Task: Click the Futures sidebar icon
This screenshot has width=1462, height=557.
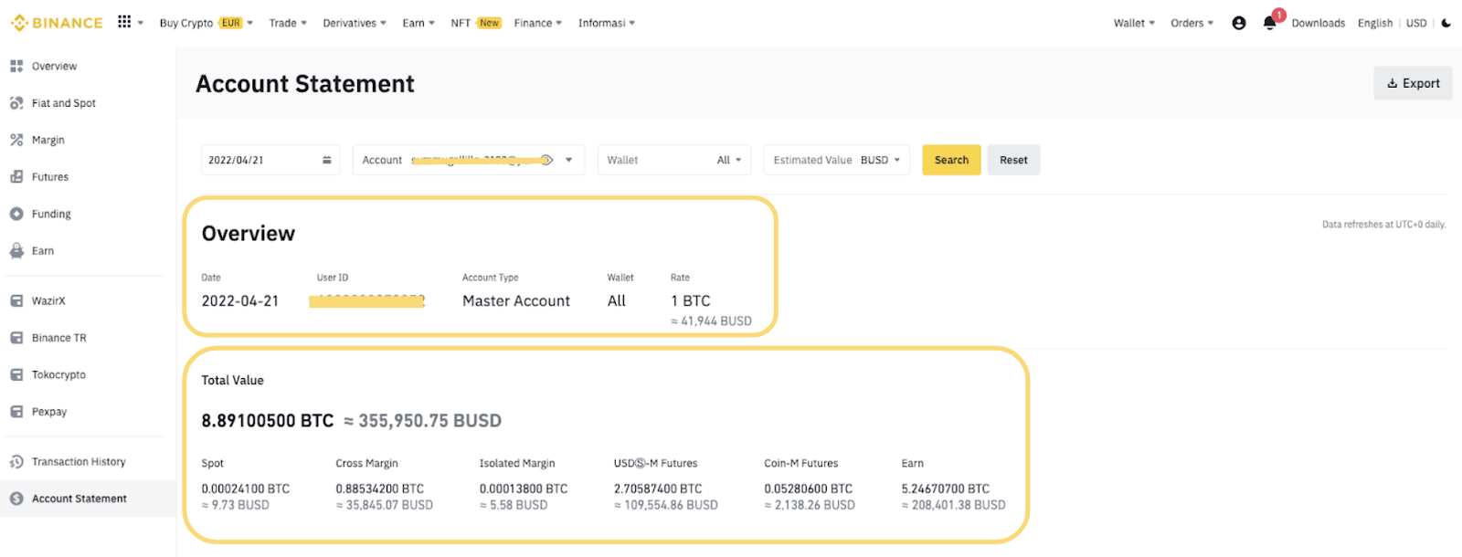Action: click(x=16, y=177)
